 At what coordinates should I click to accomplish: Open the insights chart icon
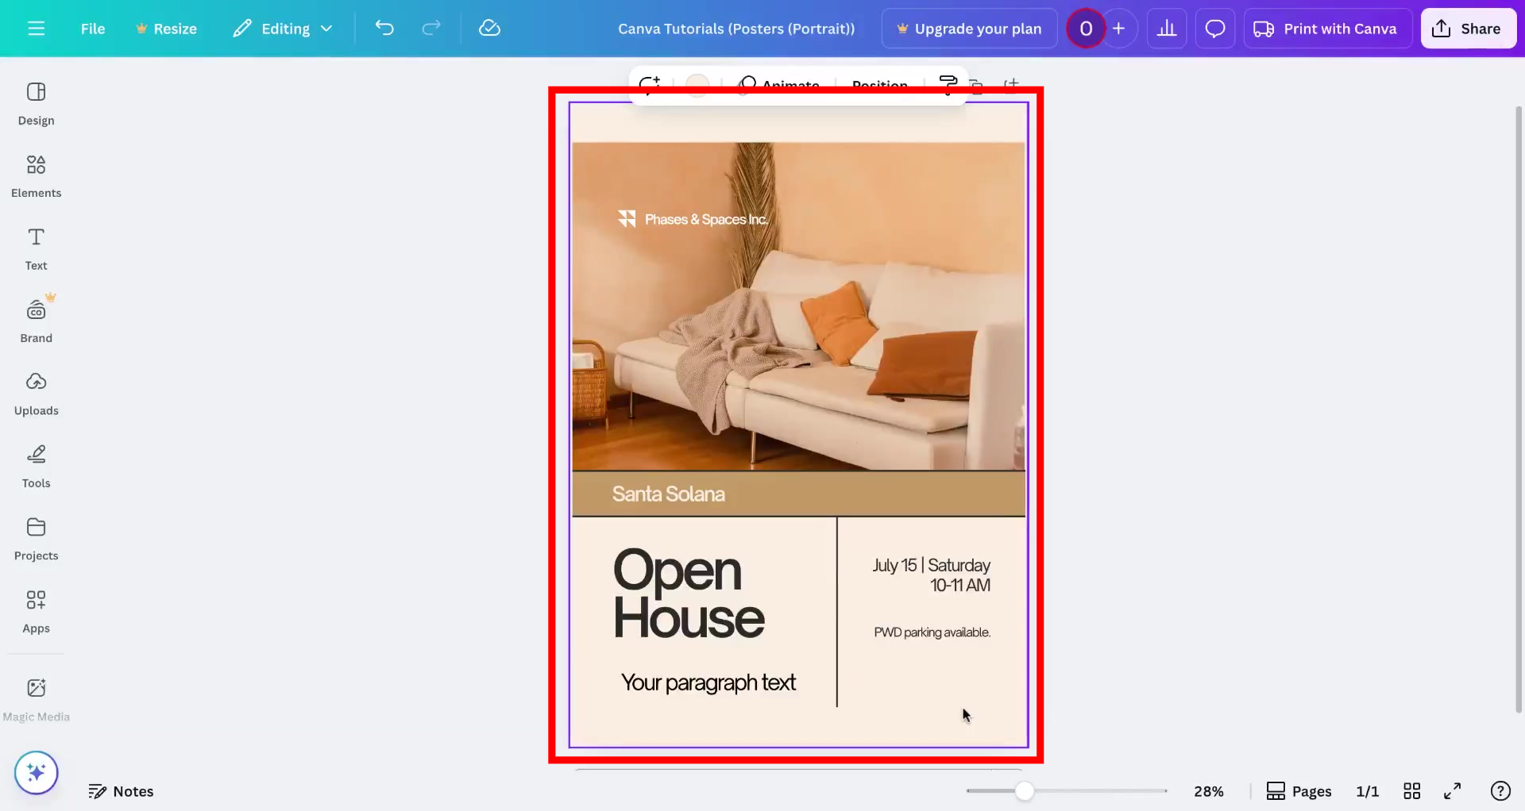pos(1166,28)
